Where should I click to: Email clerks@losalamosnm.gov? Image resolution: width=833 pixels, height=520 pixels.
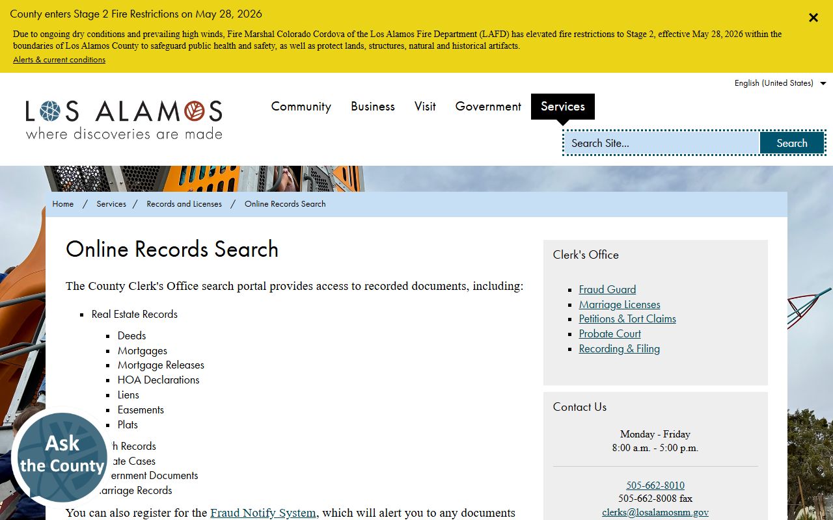[x=655, y=512]
